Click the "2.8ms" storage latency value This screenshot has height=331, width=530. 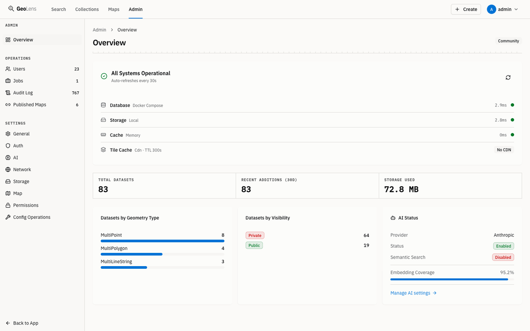pyautogui.click(x=501, y=120)
